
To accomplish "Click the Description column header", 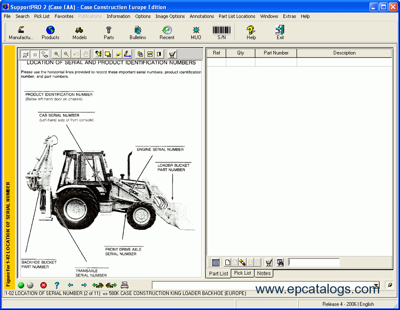I will pyautogui.click(x=345, y=53).
